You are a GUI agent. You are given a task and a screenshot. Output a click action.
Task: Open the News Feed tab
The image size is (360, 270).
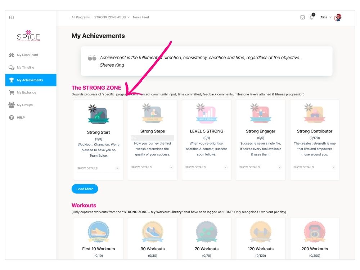click(141, 17)
